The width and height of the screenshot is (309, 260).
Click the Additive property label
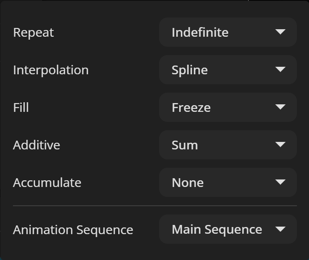tap(36, 145)
